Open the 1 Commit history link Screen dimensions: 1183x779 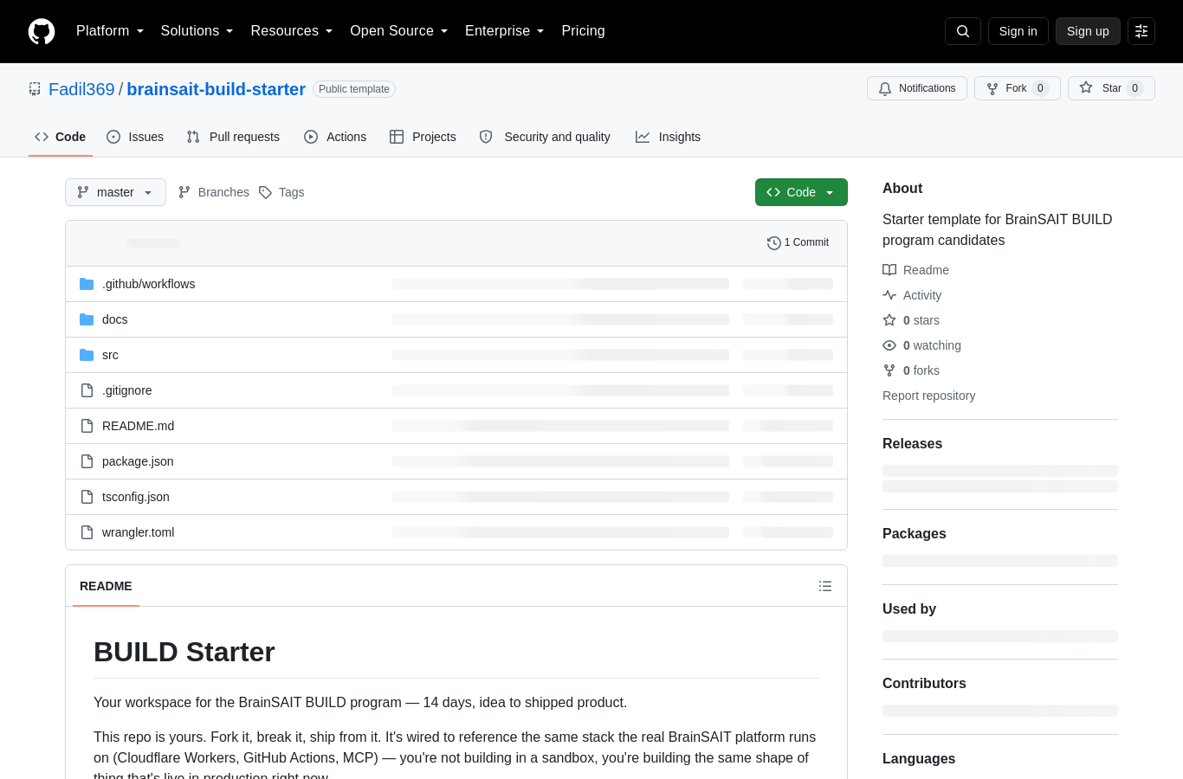point(798,243)
